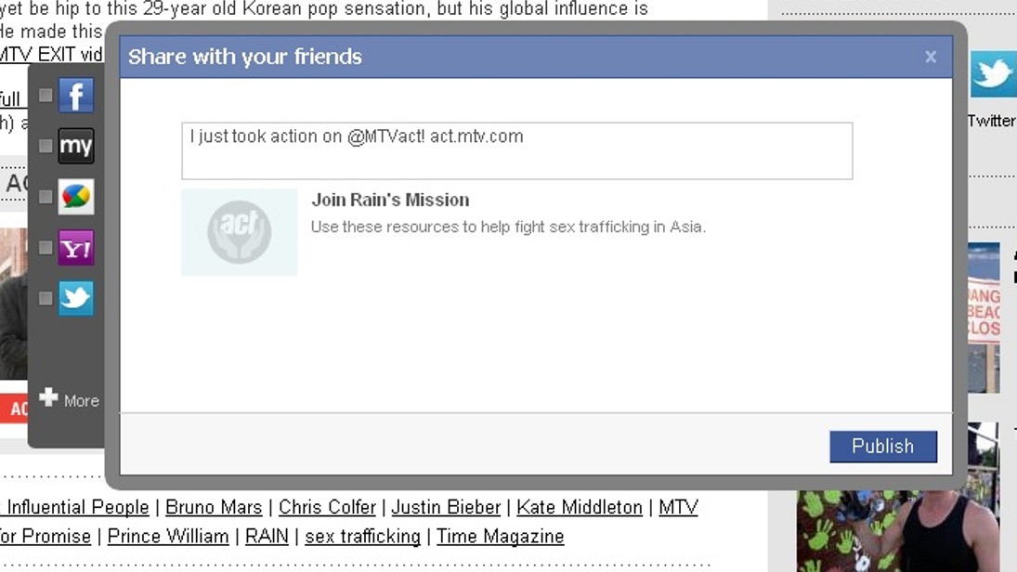Click the share message text field

[516, 150]
